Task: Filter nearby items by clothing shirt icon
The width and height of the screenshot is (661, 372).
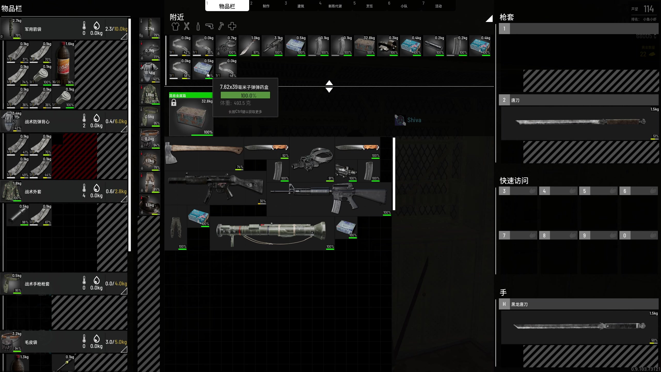Action: 175,26
